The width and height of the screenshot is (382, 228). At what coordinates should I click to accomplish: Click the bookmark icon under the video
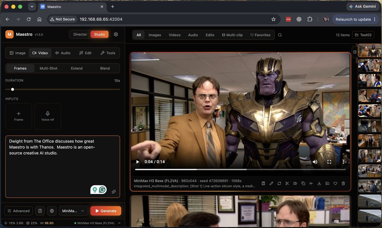point(263,183)
